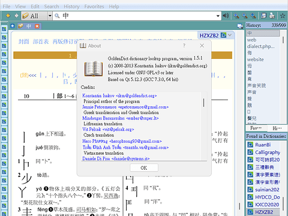Open the Search menu

point(52,7)
